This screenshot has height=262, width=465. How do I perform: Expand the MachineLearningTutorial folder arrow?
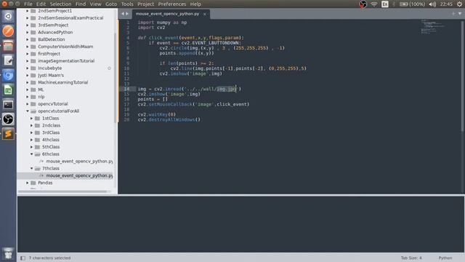click(28, 82)
